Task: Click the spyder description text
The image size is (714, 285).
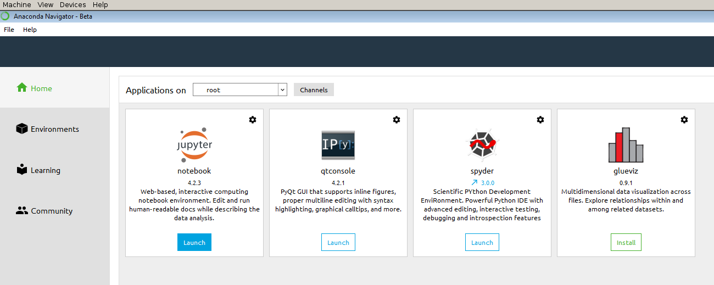Action: coord(482,205)
